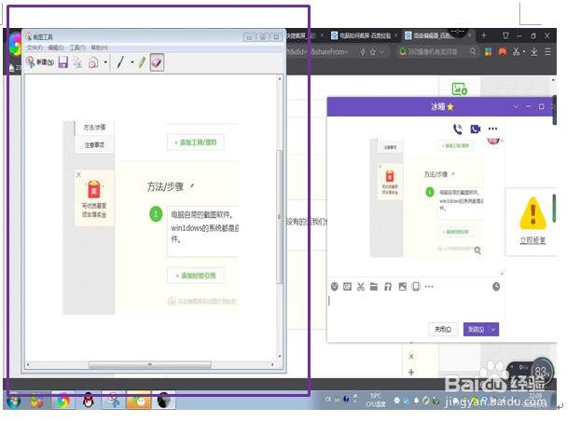Send the snip via the email icon
The width and height of the screenshot is (580, 422).
(93, 62)
